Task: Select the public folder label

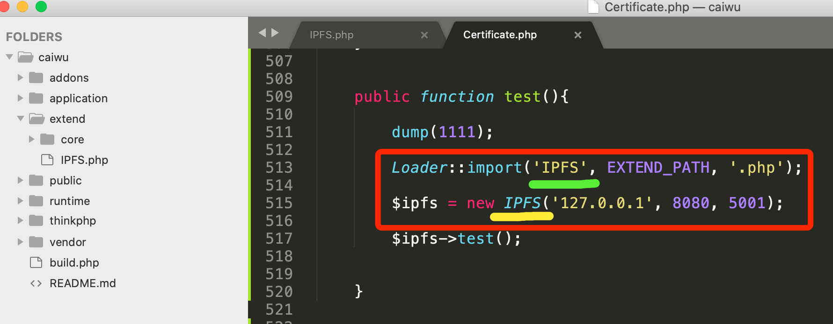Action: [66, 181]
